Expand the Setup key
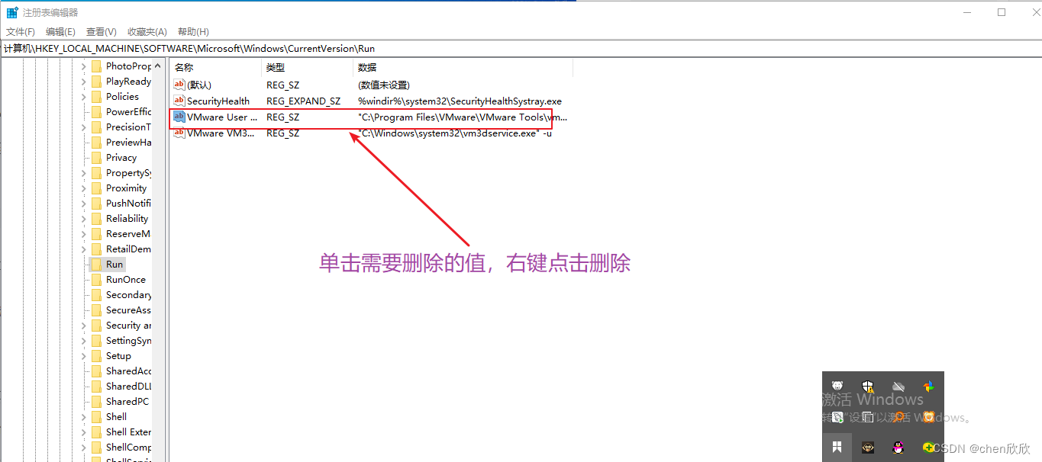1042x462 pixels. [83, 356]
